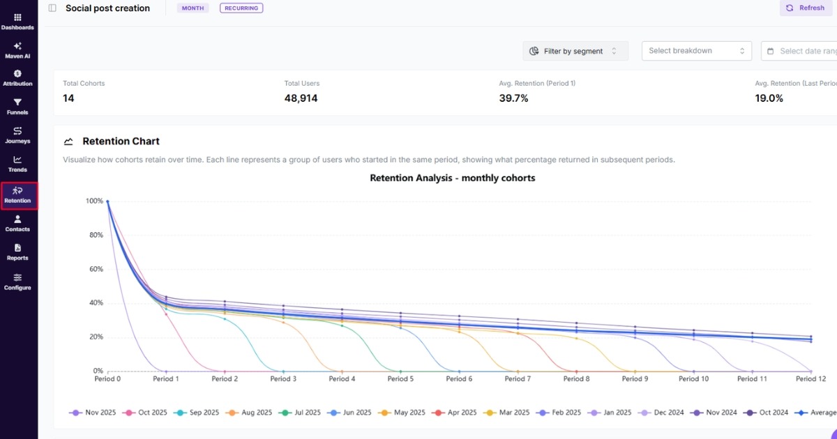
Task: Toggle the Nov 2025 cohort legend entry
Action: point(92,412)
